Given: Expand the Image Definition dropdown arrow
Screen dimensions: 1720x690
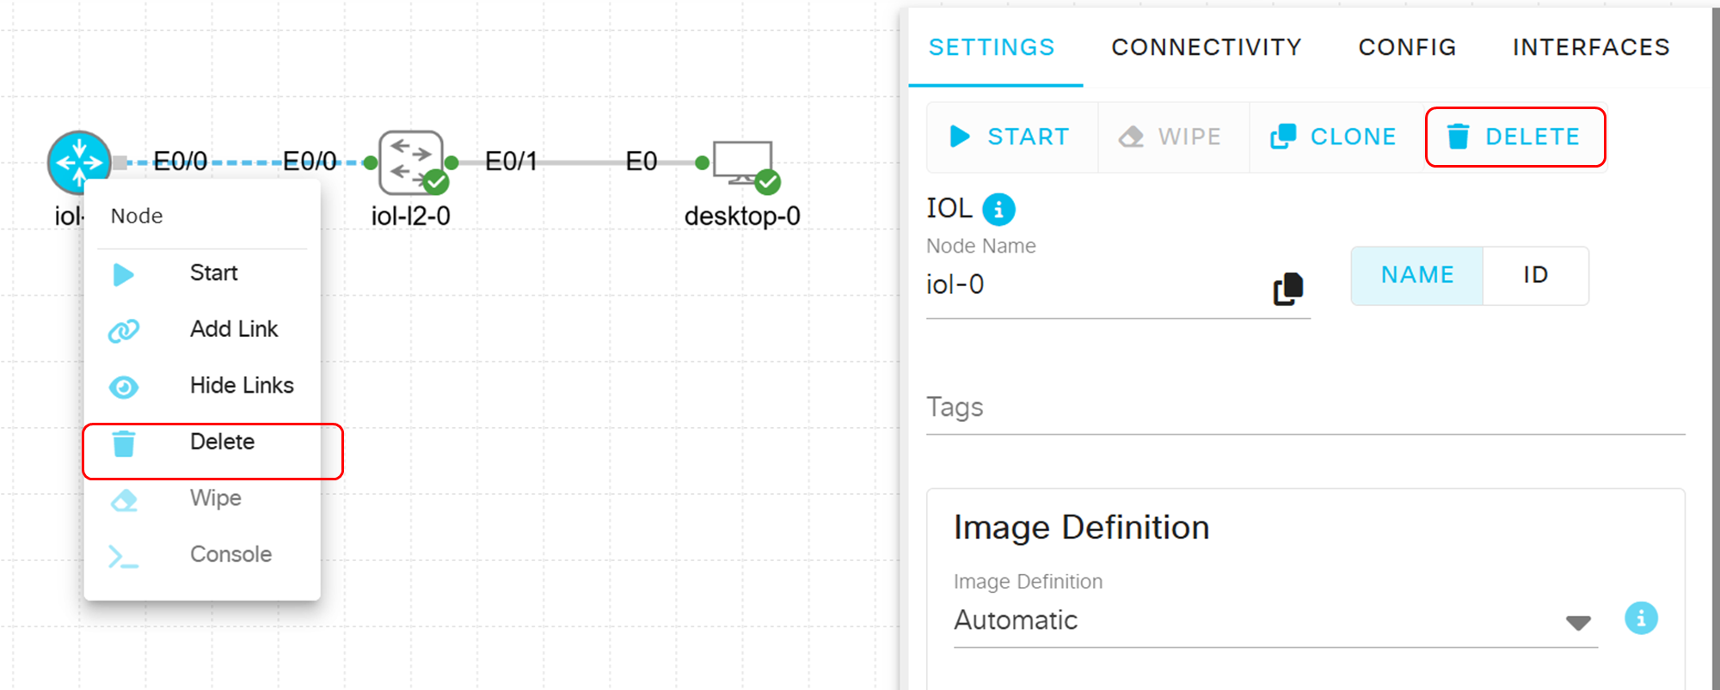Looking at the screenshot, I should tap(1577, 622).
